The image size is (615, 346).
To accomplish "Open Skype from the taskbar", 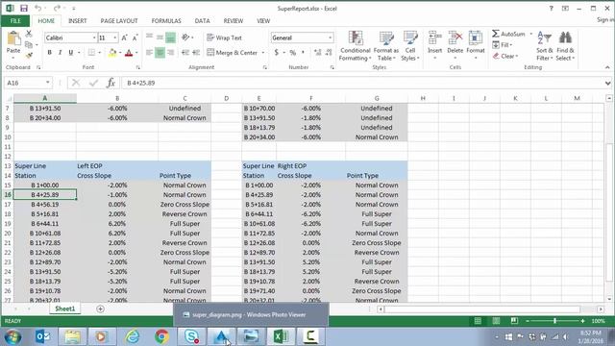I will [191, 336].
